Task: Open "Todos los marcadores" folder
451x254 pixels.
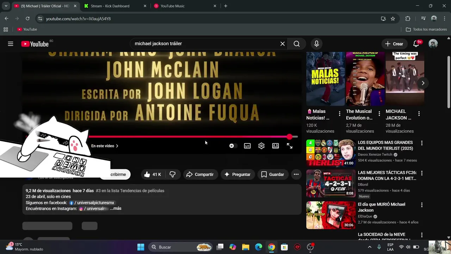Action: [426, 29]
